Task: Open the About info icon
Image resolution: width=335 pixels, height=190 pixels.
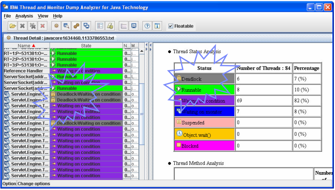Action: (x=157, y=26)
